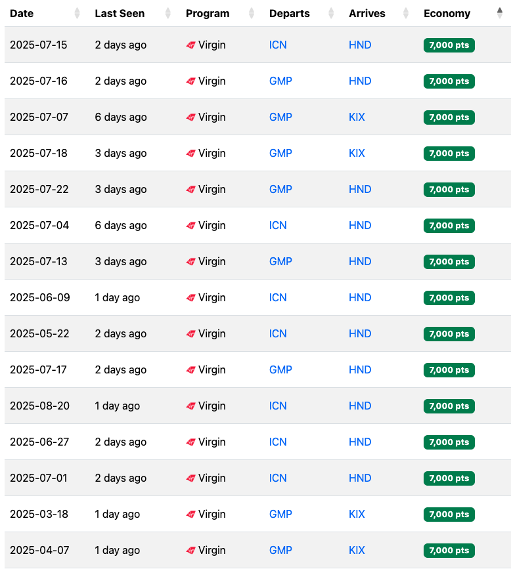
Task: Click 7,000 pts badge for 2025-03-18
Action: click(x=449, y=515)
